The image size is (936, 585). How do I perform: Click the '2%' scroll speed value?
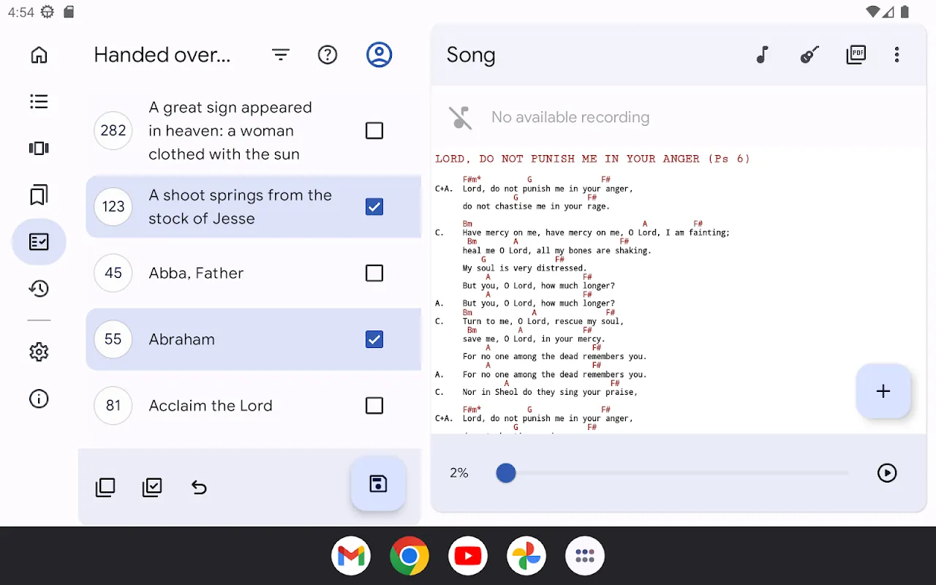459,473
